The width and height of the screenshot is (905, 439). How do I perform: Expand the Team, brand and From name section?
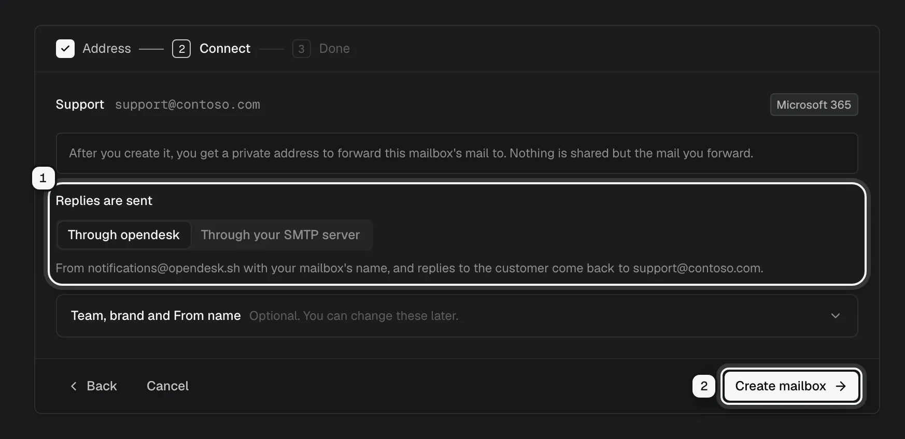click(x=457, y=316)
